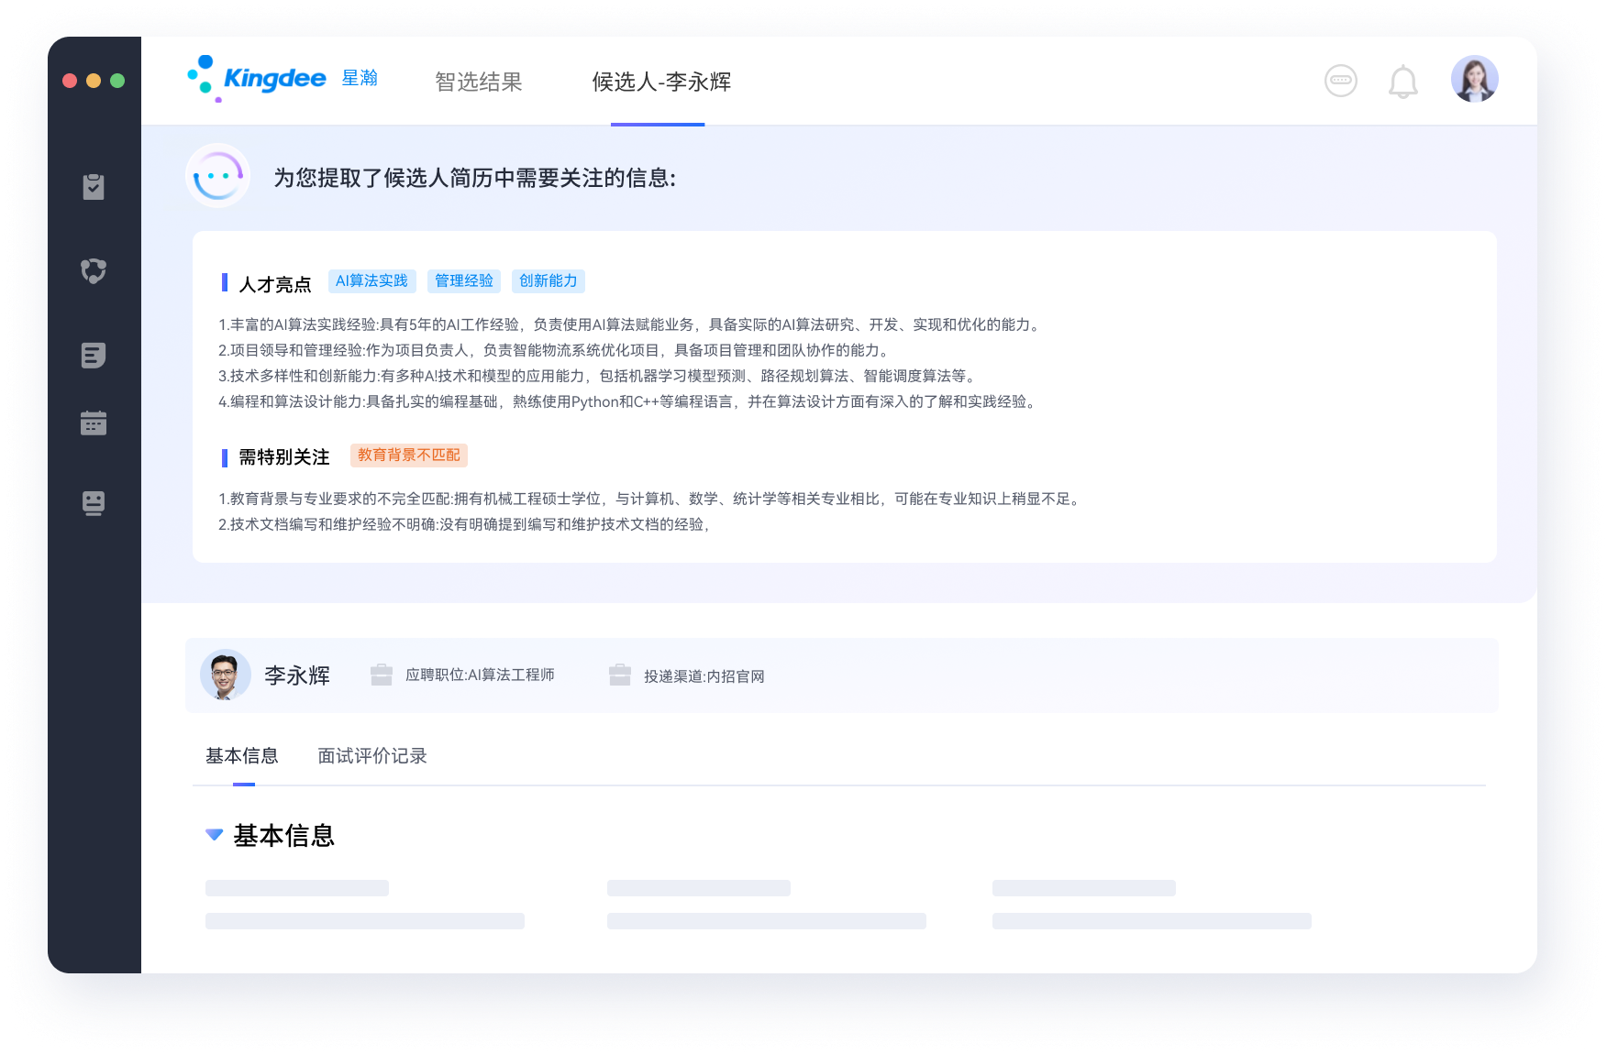Click candidate 李永辉's profile photo
This screenshot has height=1054, width=1607.
click(x=225, y=675)
